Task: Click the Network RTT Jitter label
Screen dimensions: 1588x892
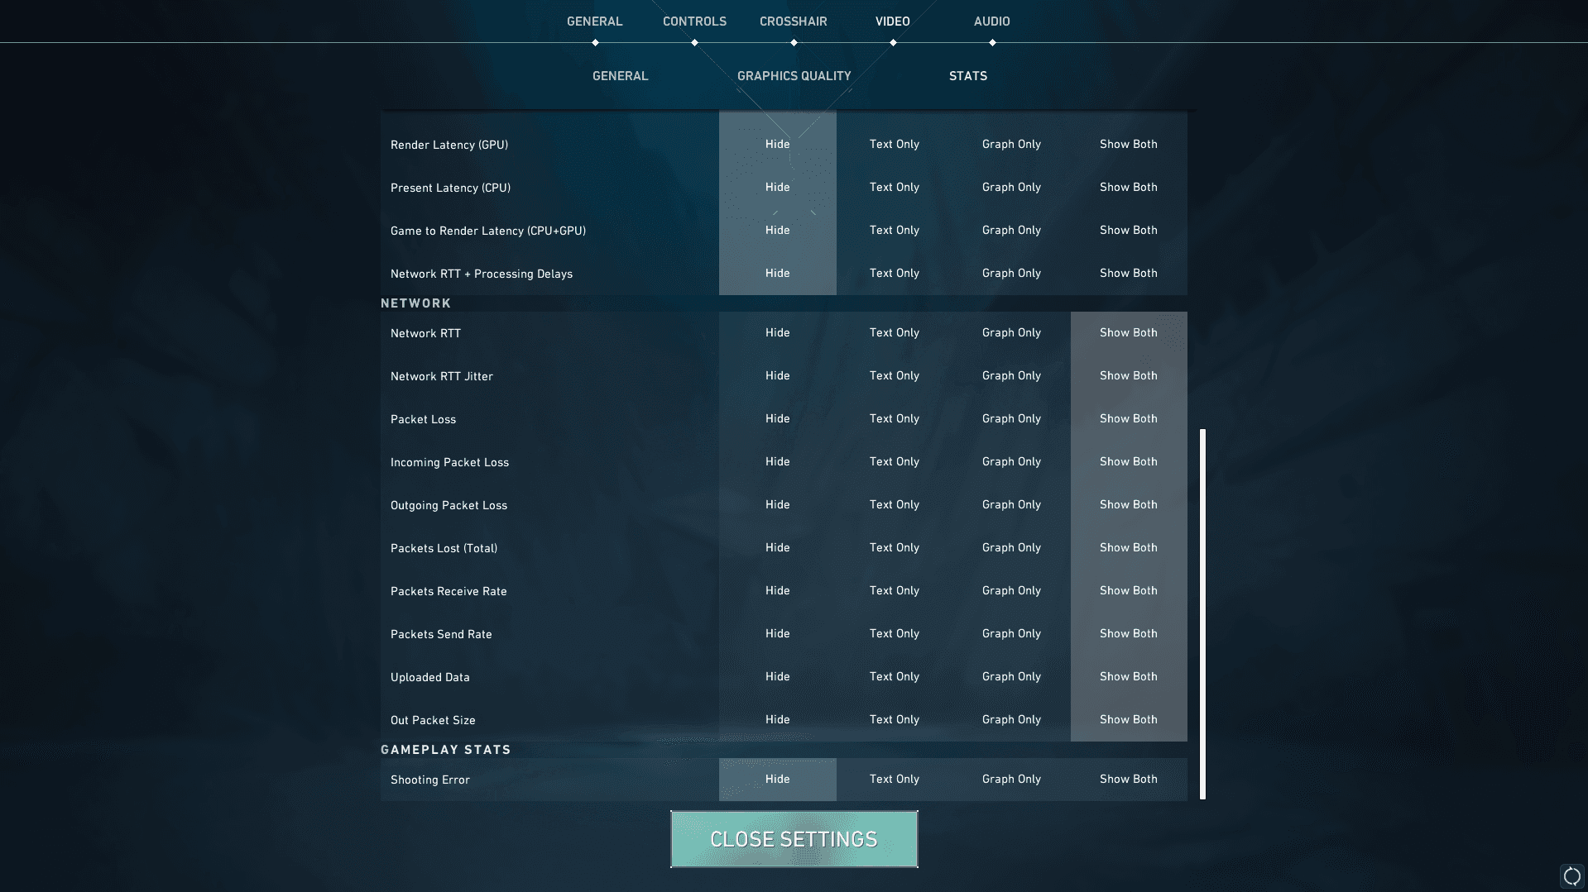Action: [x=441, y=376]
